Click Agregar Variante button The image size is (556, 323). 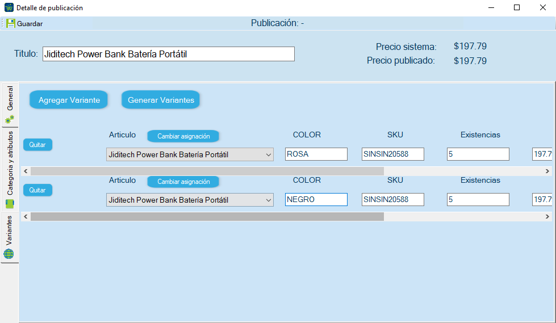pos(69,100)
